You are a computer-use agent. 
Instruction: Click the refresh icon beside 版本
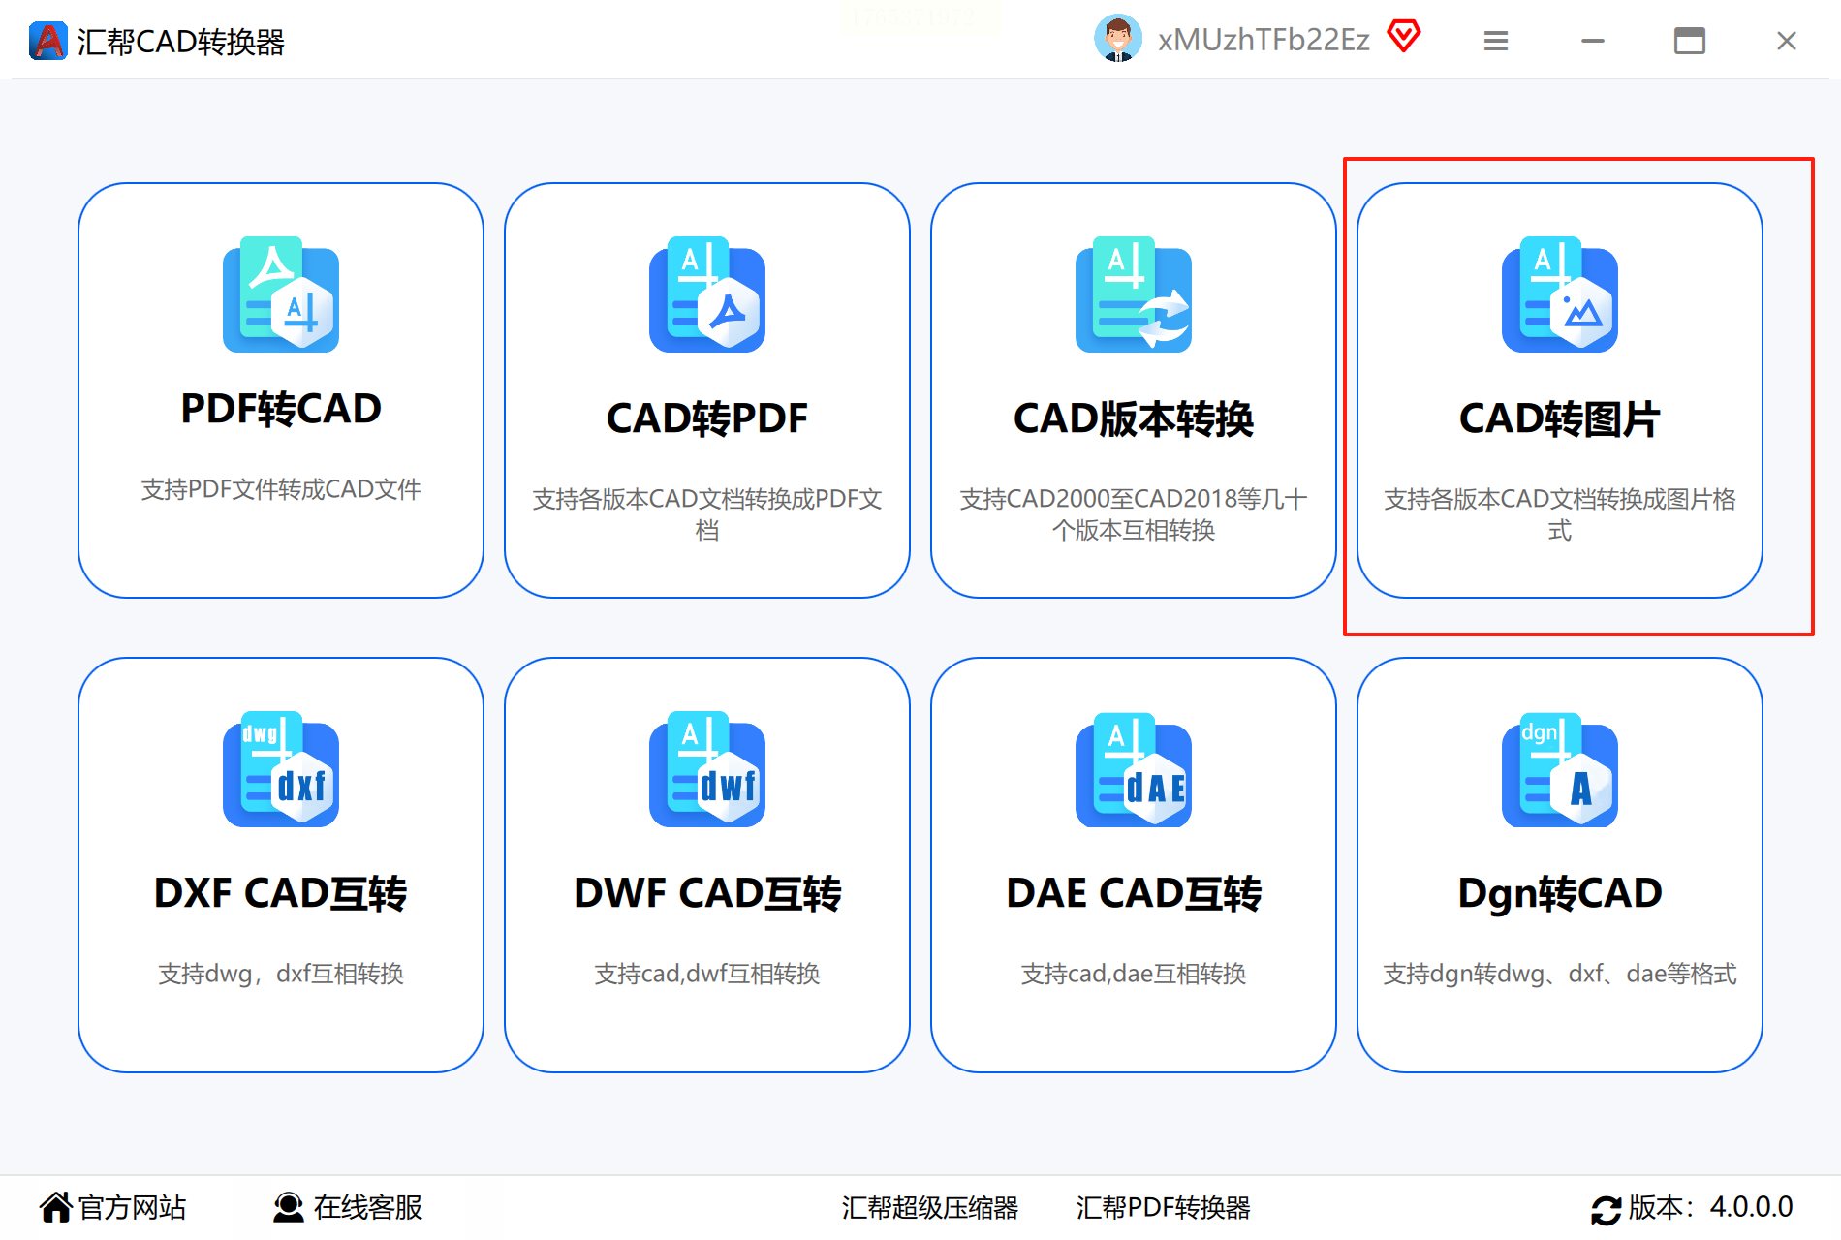tap(1606, 1210)
